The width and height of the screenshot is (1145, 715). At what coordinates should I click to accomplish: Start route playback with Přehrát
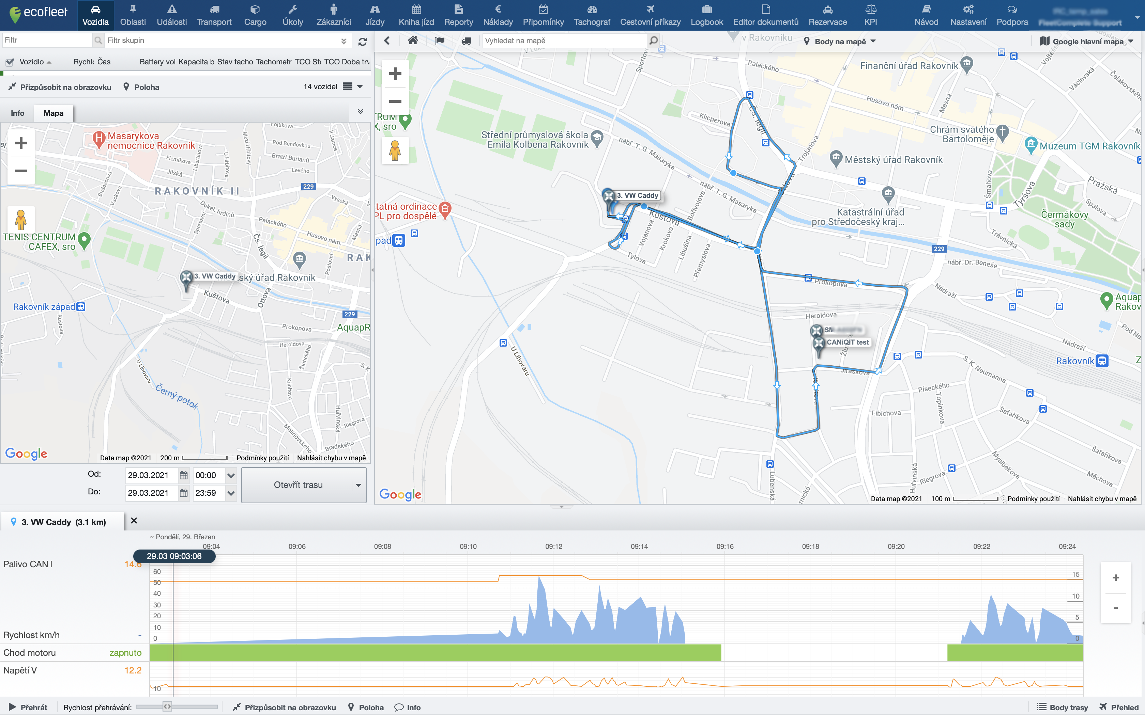[x=28, y=708]
